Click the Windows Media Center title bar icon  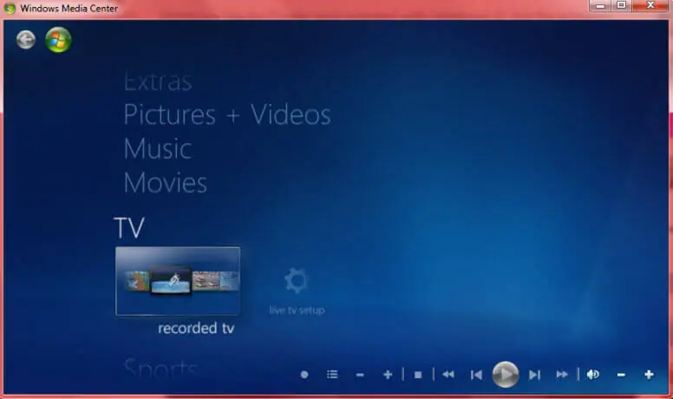click(10, 8)
